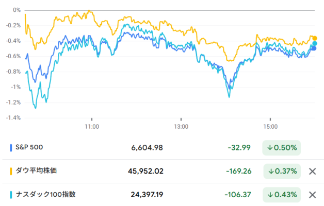Click the S&P 500 blue color marker

click(x=11, y=148)
